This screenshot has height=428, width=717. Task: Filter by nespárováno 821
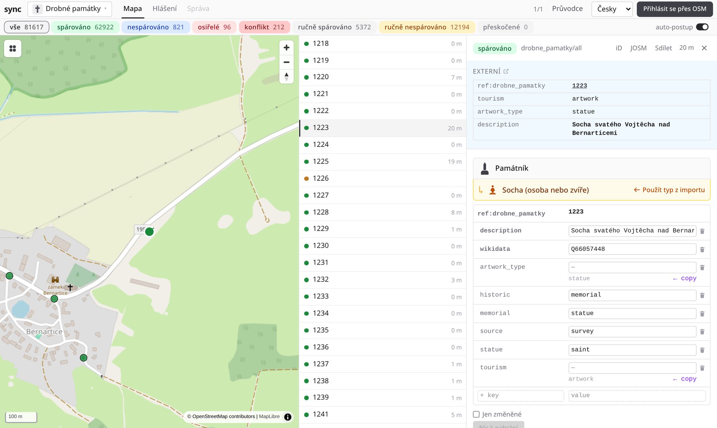(x=156, y=27)
